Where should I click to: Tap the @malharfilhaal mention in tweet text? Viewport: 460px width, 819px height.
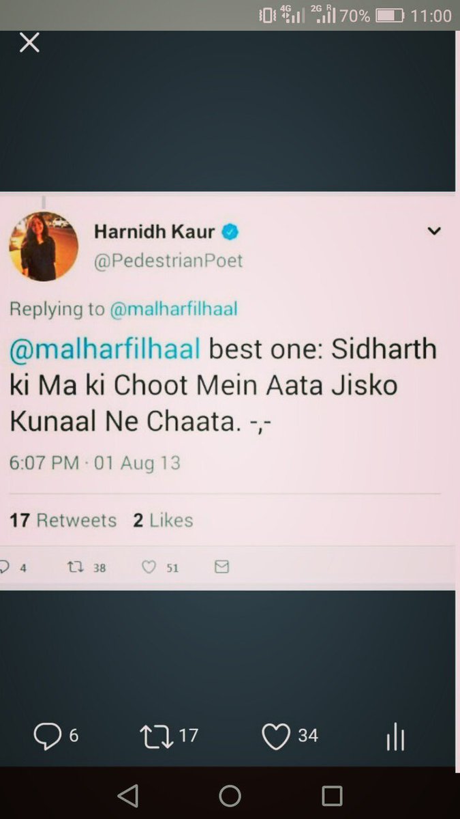tap(104, 349)
